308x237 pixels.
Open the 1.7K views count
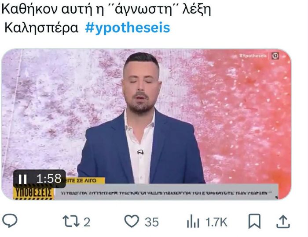pos(216,222)
